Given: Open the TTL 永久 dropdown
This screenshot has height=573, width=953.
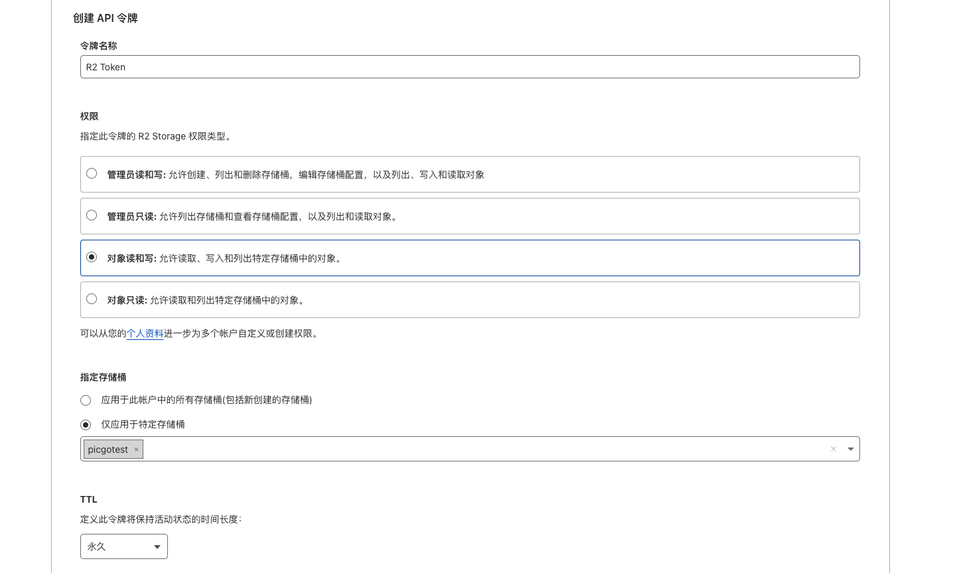Looking at the screenshot, I should (123, 546).
